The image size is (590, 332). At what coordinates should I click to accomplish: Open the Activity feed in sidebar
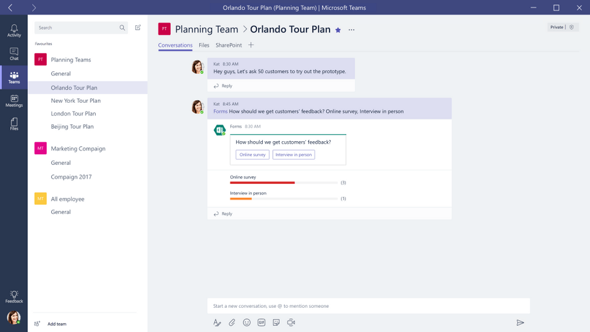click(x=14, y=31)
